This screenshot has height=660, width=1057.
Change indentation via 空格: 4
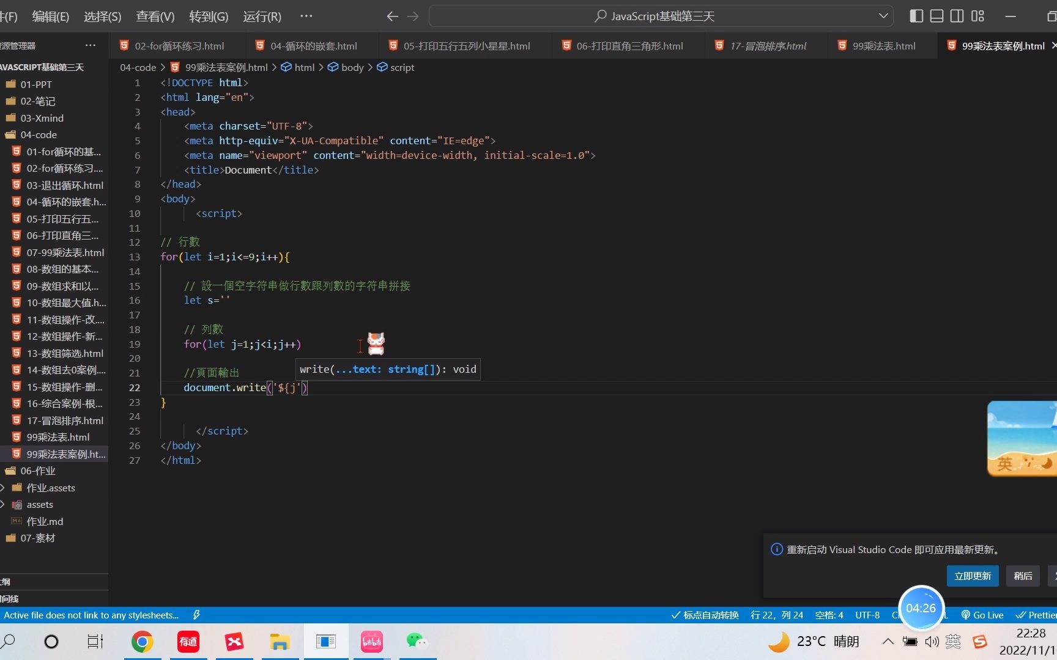829,615
